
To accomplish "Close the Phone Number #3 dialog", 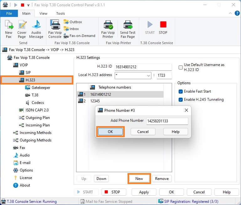I will 186,110.
